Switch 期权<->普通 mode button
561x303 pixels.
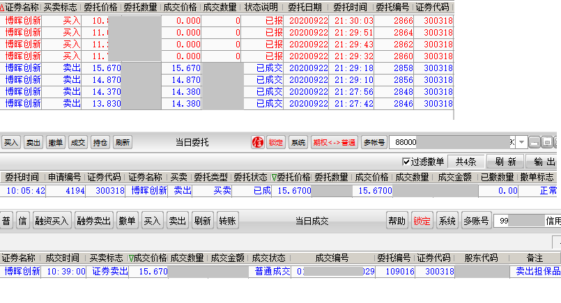click(x=335, y=142)
